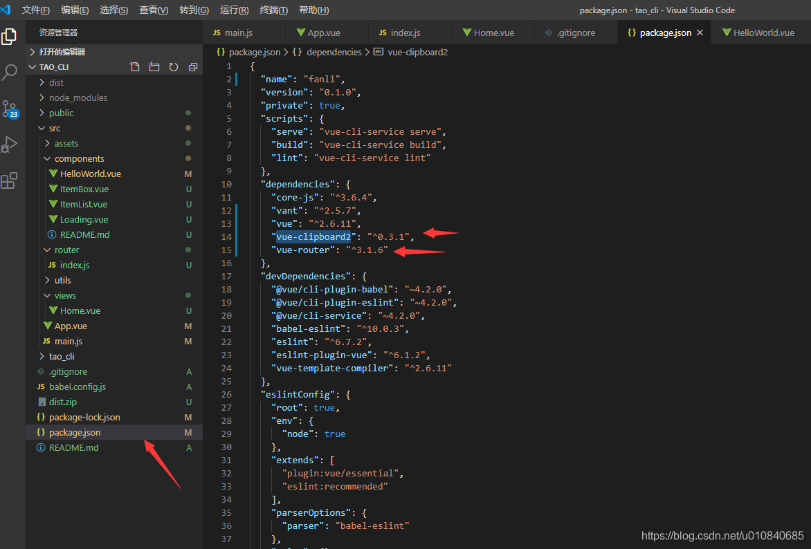
Task: Click the New File icon in TAO_CLI header
Action: pyautogui.click(x=135, y=66)
